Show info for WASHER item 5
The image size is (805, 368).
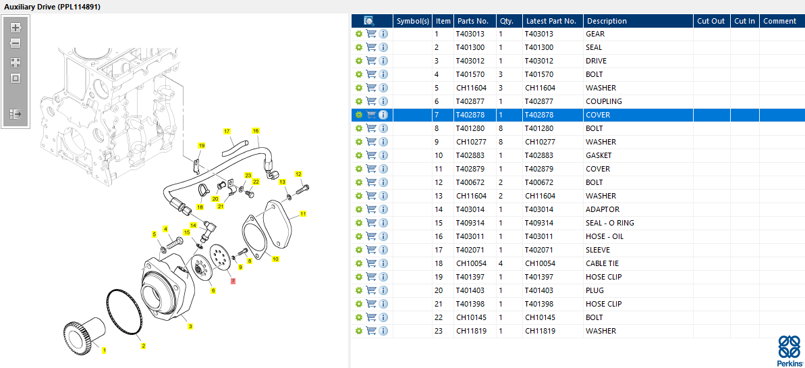(383, 88)
